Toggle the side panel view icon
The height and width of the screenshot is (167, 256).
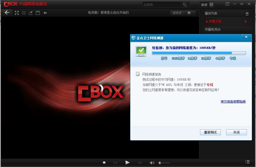coord(24,13)
